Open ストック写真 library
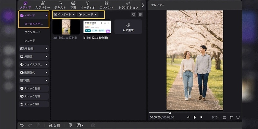 click(x=34, y=96)
